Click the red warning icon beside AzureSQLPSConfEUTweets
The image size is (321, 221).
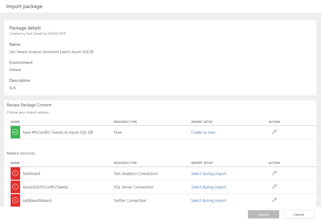pyautogui.click(x=15, y=186)
